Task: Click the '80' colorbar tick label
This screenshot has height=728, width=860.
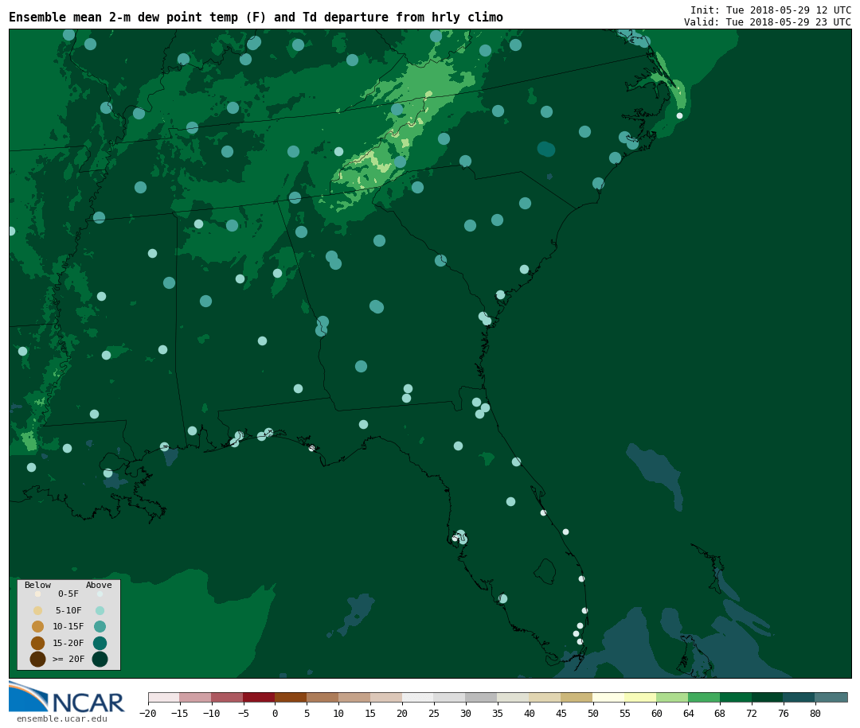Action: [x=815, y=713]
